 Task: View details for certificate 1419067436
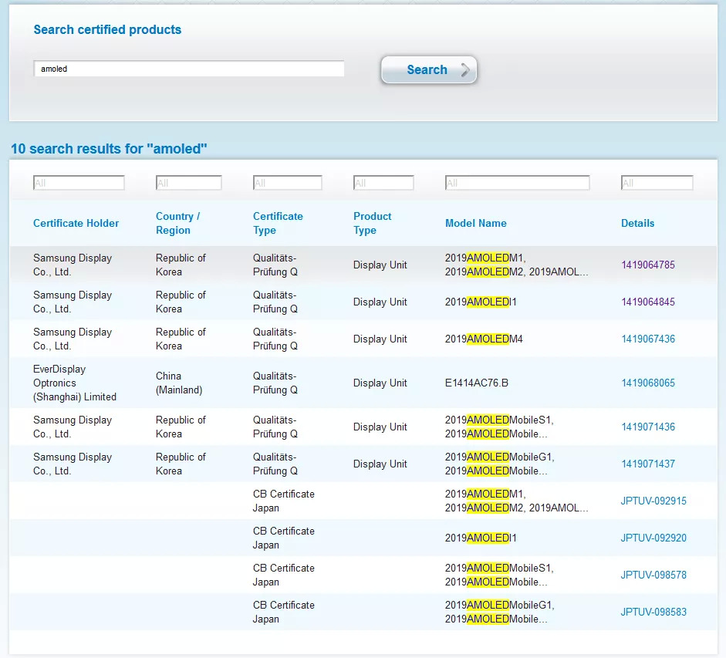coord(648,339)
